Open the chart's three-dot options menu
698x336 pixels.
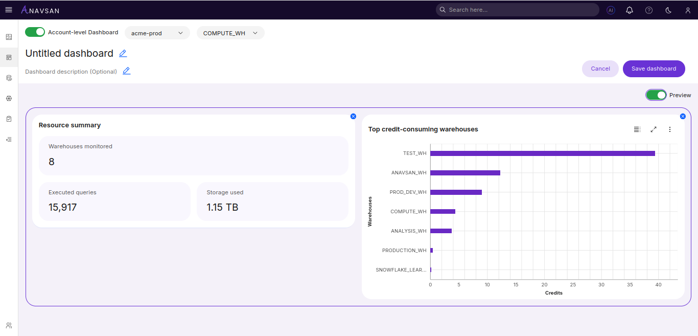[x=670, y=129]
